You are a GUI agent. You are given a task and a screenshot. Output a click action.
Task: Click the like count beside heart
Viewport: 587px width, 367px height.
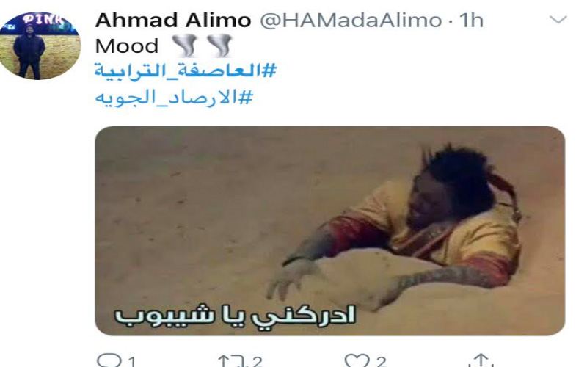pos(381,362)
